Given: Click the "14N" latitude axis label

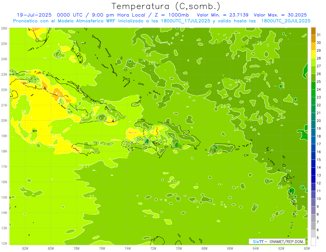Looking at the screenshot, I should coord(4,213).
